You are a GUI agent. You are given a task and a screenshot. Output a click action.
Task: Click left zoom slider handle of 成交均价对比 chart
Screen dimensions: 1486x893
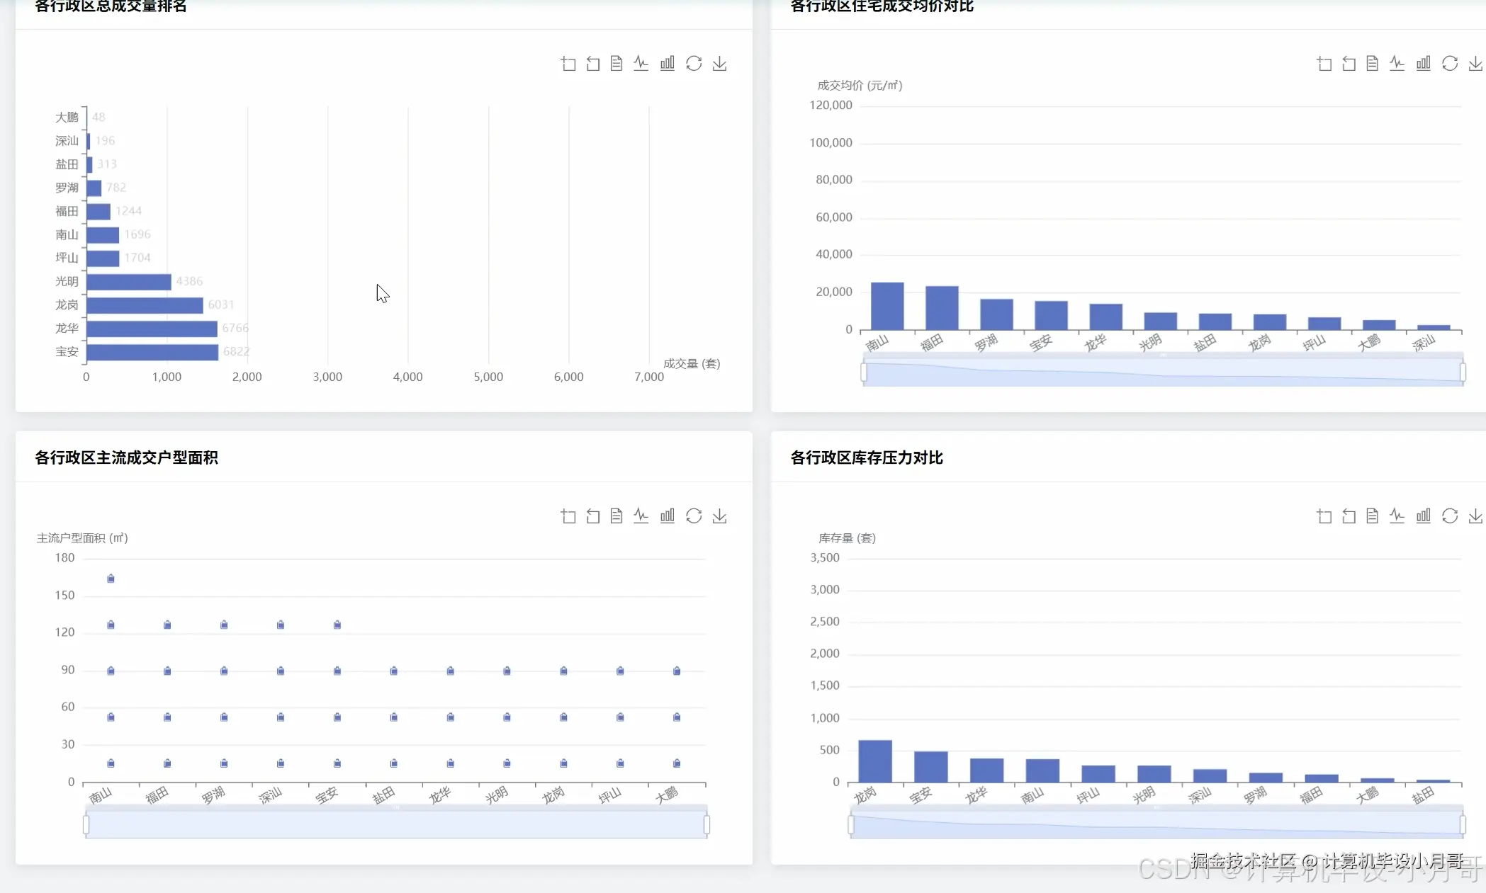tap(864, 372)
